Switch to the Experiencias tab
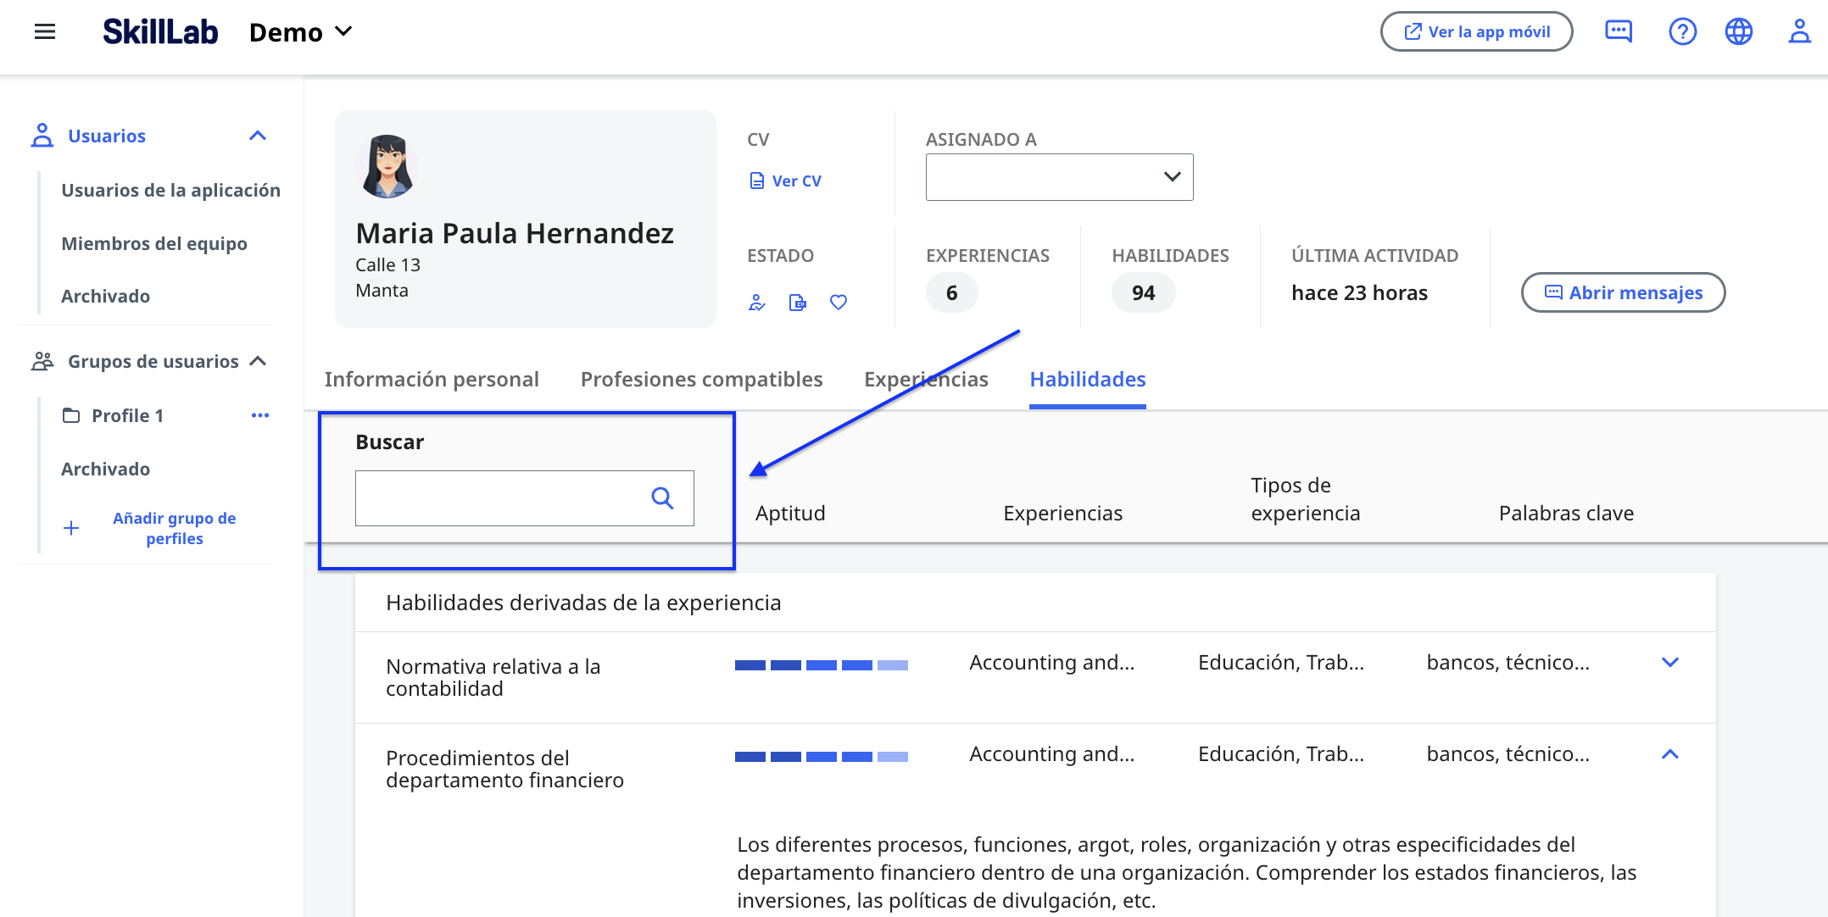 click(926, 379)
